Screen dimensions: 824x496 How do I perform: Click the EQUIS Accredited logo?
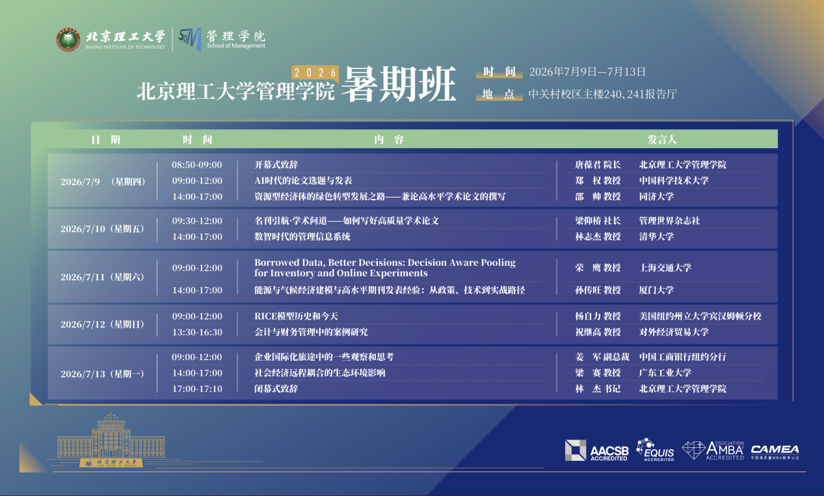pyautogui.click(x=656, y=450)
